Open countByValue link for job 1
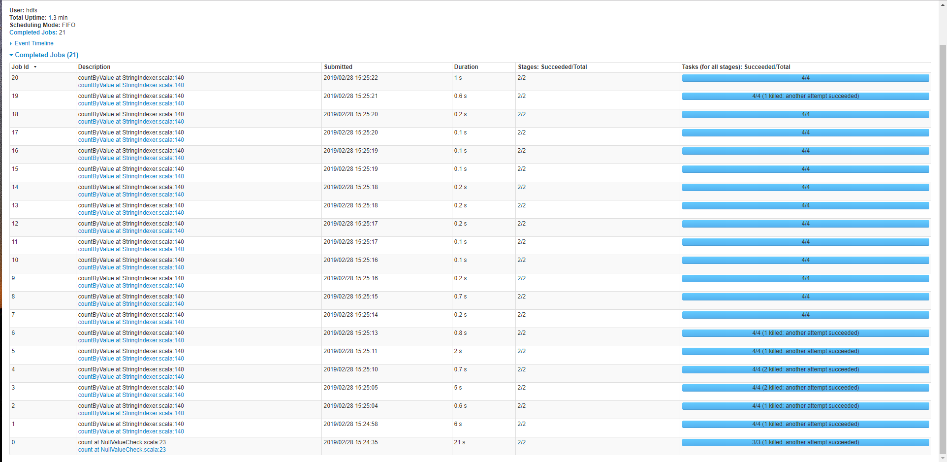Viewport: 947px width, 462px height. click(131, 431)
